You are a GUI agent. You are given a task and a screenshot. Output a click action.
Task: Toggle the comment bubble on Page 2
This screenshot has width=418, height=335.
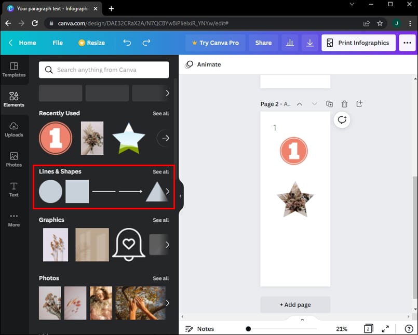pyautogui.click(x=342, y=120)
